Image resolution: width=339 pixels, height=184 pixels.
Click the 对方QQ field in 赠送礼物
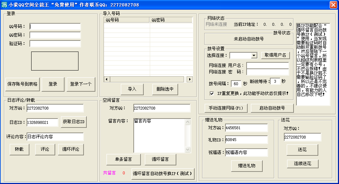coord(246,128)
